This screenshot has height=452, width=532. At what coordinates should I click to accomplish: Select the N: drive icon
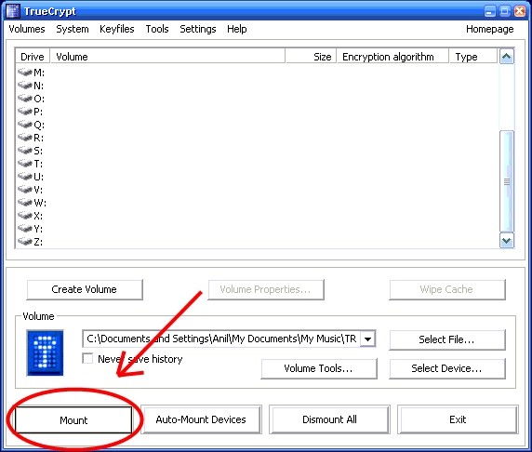[25, 86]
